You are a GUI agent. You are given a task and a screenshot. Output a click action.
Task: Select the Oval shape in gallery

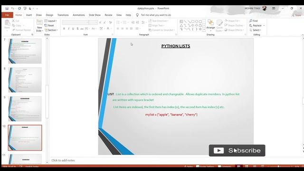pos(197,21)
